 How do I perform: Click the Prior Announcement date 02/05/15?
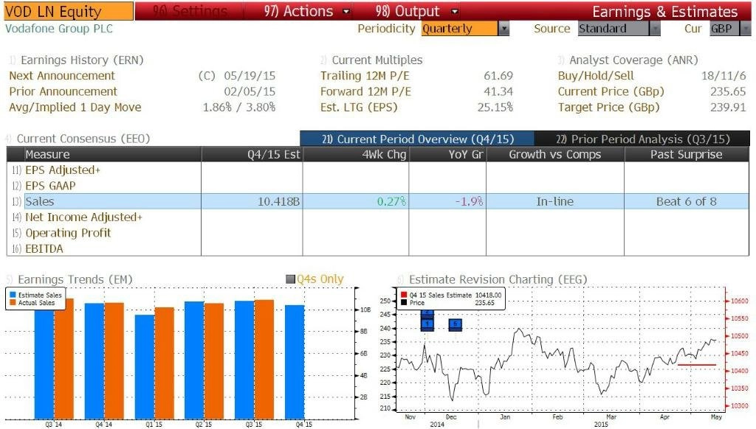pyautogui.click(x=250, y=91)
